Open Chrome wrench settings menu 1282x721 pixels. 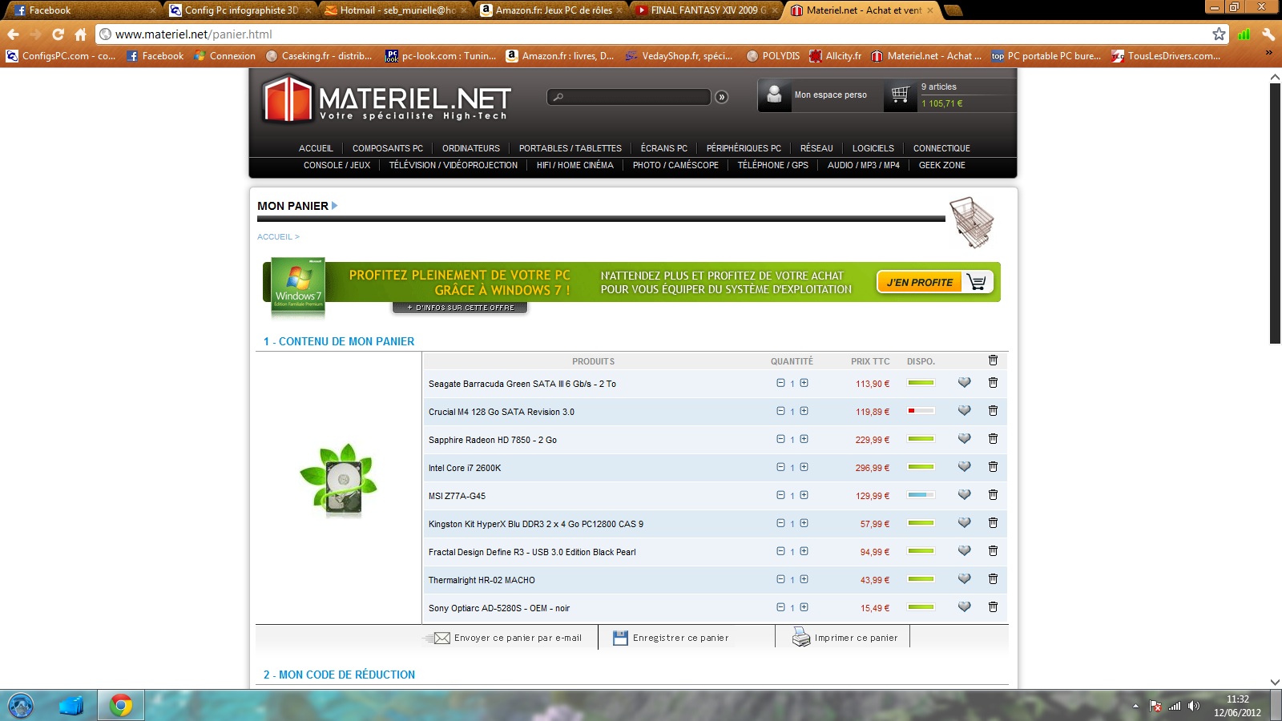coord(1268,34)
